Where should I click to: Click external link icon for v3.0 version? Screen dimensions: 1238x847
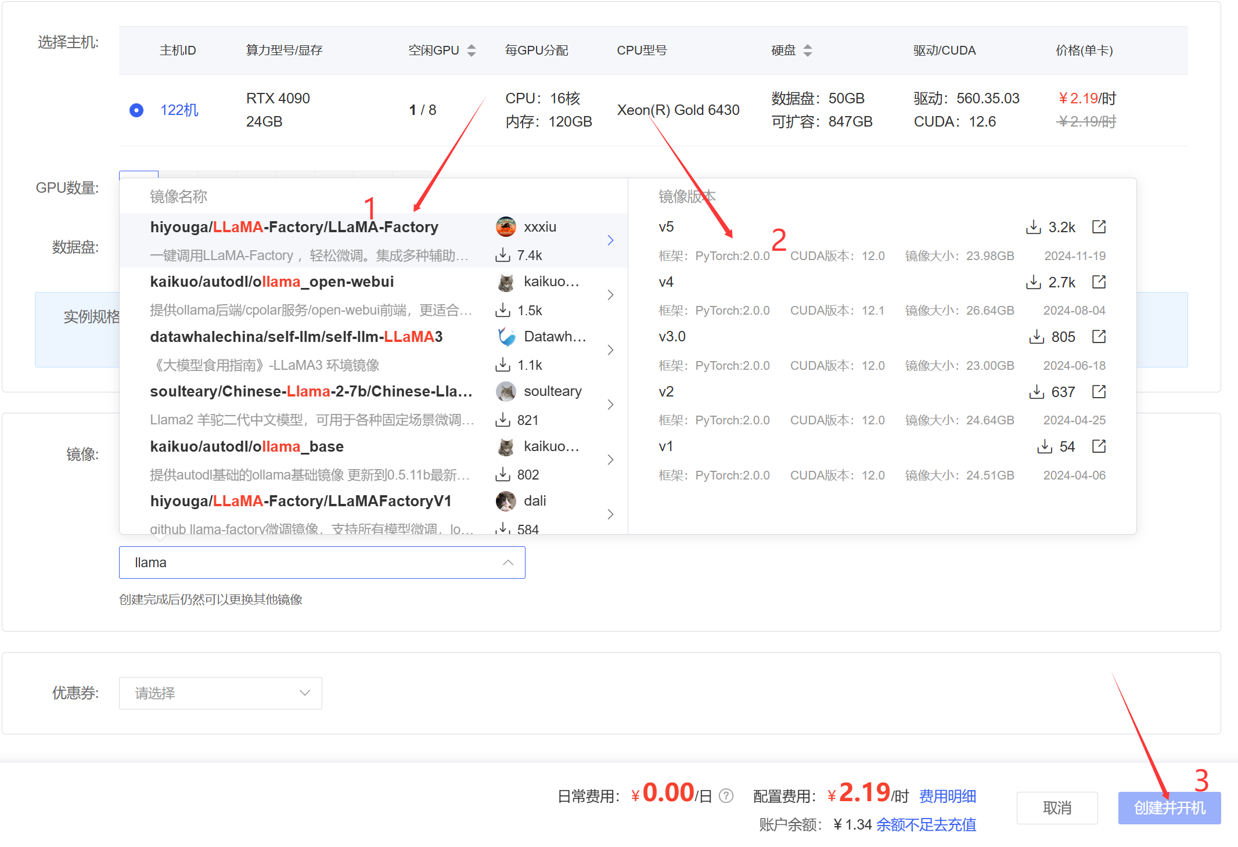point(1098,337)
